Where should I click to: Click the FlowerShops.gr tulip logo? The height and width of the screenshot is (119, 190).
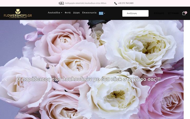tap(18, 13)
